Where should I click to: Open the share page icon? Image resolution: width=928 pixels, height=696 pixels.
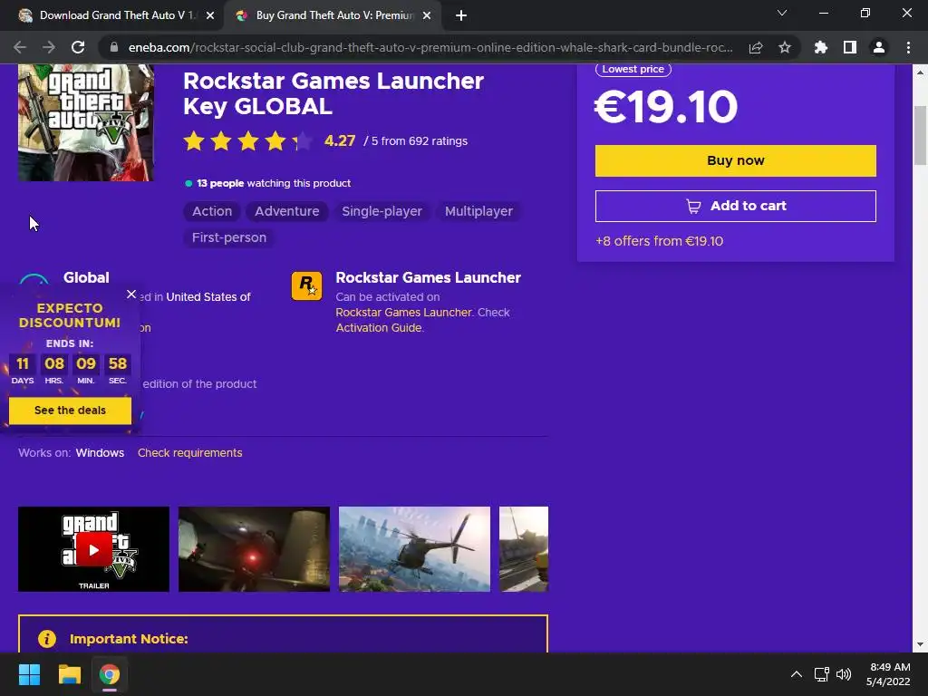[756, 47]
